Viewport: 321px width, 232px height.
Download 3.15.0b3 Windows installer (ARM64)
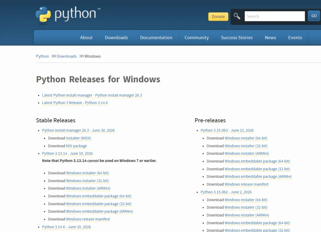click(x=247, y=154)
